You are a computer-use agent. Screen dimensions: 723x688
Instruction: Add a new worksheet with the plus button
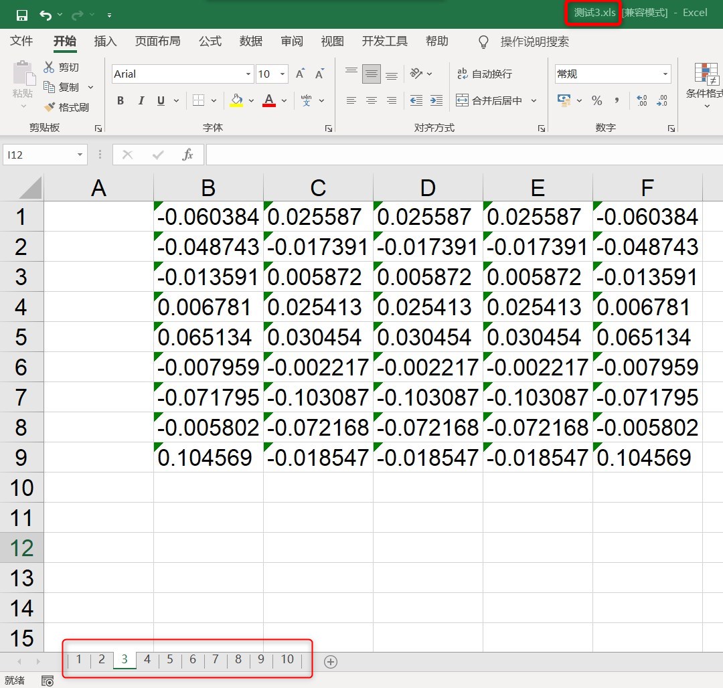point(330,661)
